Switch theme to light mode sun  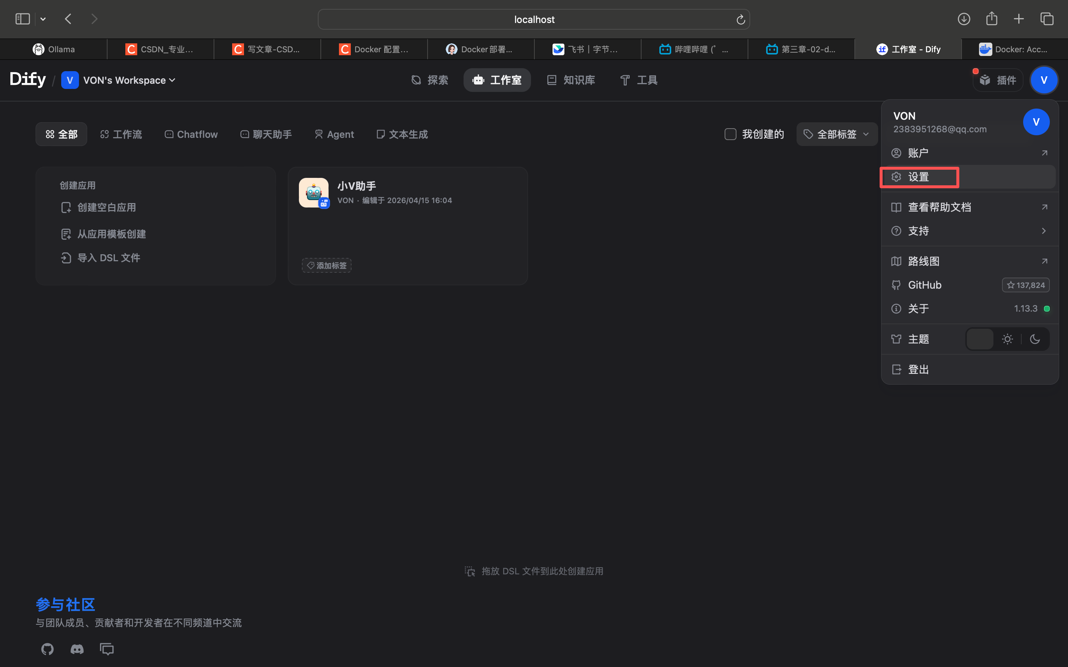tap(1007, 339)
